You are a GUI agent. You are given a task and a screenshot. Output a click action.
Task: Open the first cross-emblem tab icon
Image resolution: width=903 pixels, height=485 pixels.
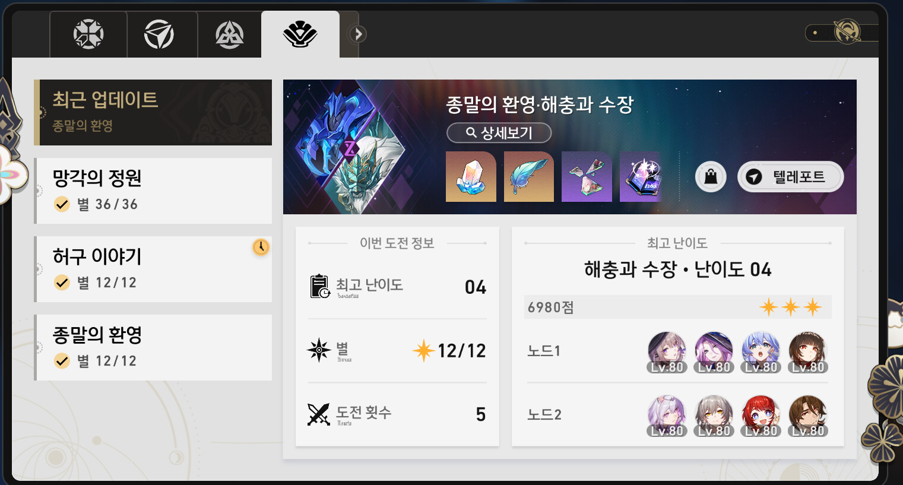[x=88, y=34]
